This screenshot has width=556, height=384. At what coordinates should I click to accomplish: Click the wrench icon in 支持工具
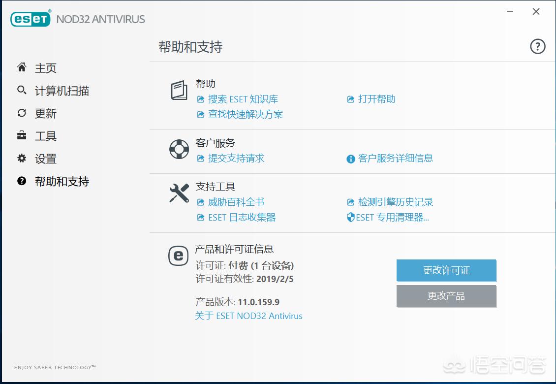pos(179,192)
